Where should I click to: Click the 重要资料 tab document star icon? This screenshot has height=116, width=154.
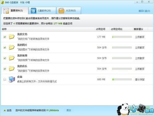pyautogui.click(x=6, y=11)
